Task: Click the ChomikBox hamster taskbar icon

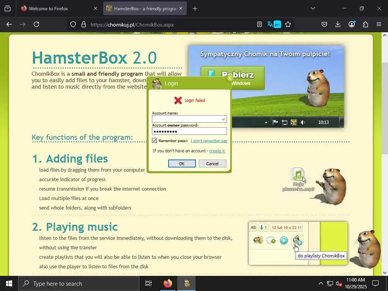Action: click(187, 283)
